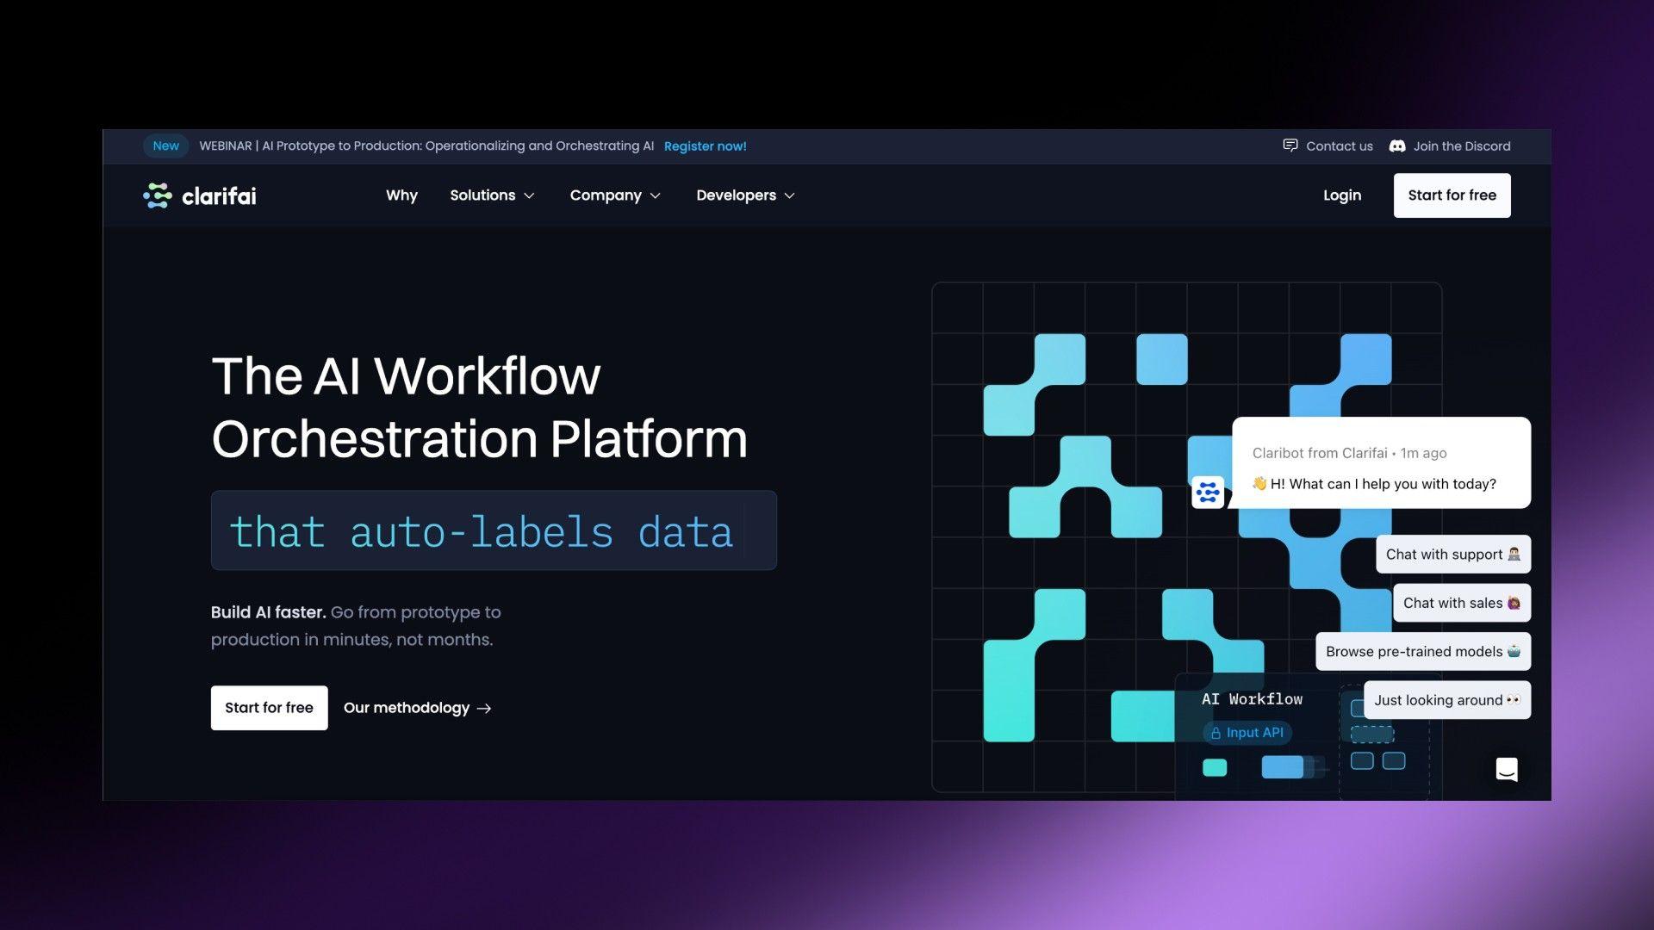Click the Register now! webinar link
This screenshot has width=1654, height=930.
[705, 146]
